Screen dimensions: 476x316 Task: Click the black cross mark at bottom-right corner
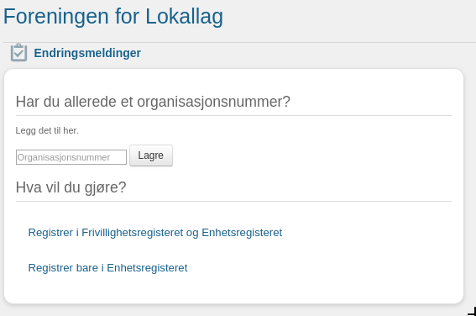pos(472,312)
